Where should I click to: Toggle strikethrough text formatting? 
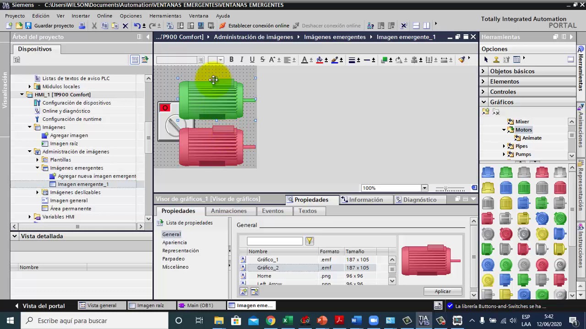point(262,59)
